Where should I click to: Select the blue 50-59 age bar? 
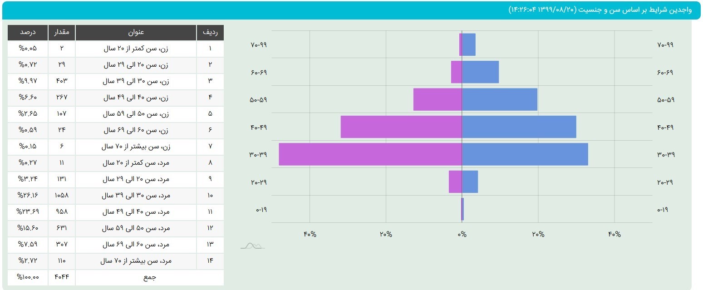(499, 99)
